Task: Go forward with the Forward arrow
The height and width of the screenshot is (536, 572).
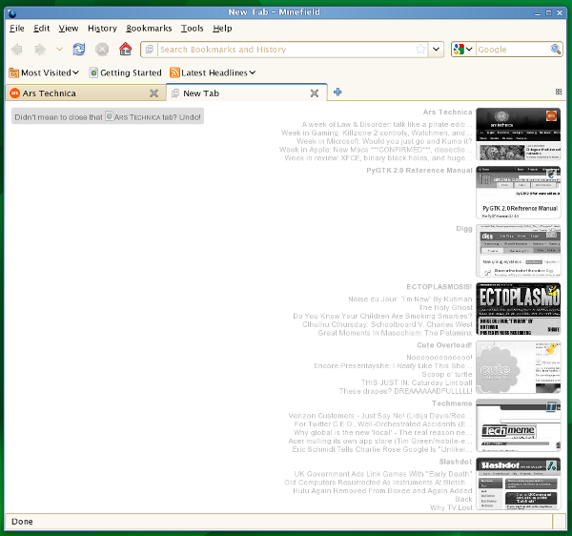Action: pos(40,50)
